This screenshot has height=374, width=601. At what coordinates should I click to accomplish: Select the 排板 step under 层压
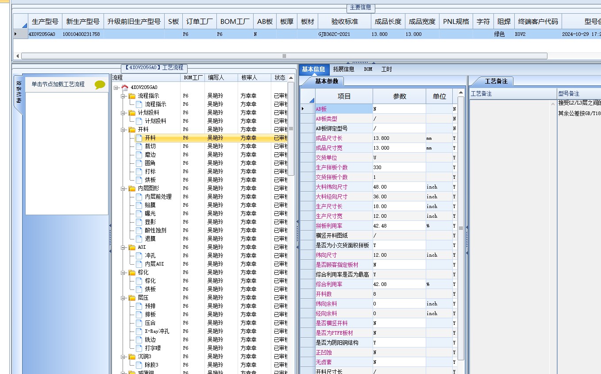tap(150, 314)
